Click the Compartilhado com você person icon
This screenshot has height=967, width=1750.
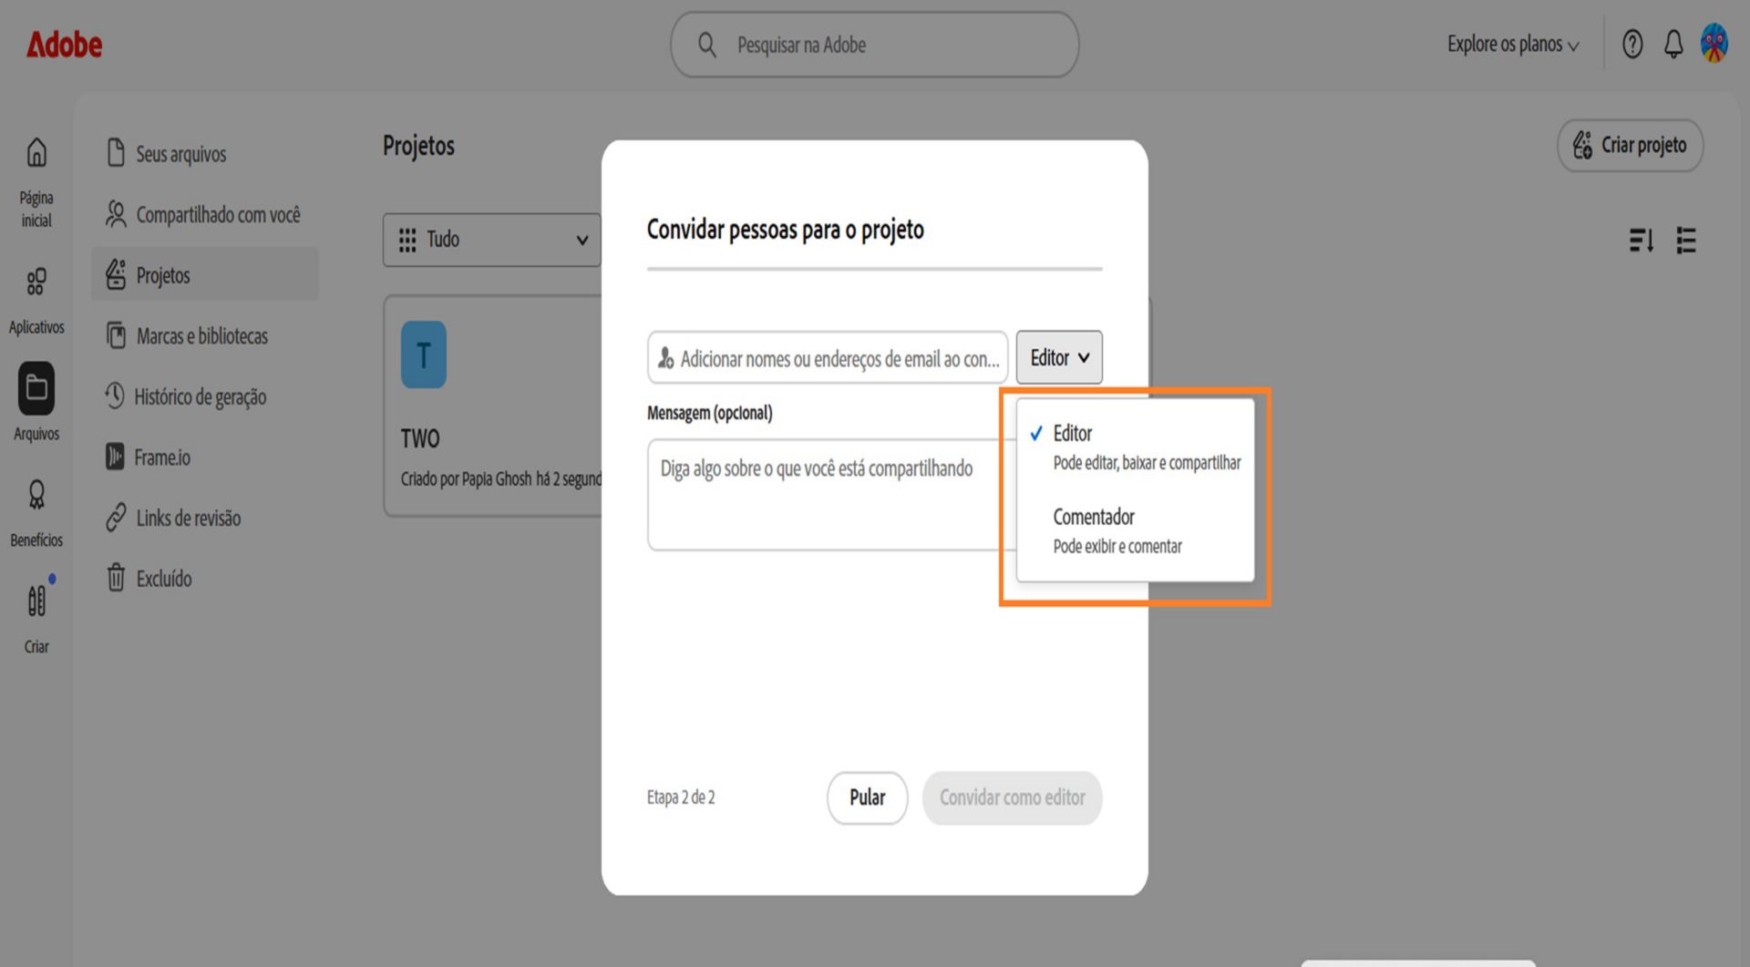[115, 213]
